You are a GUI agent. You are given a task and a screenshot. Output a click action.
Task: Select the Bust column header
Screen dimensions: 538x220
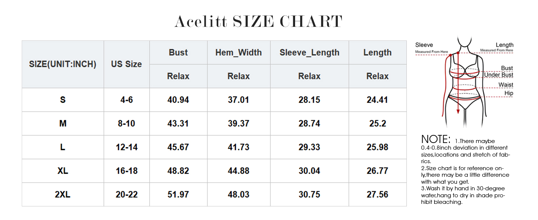pos(178,52)
